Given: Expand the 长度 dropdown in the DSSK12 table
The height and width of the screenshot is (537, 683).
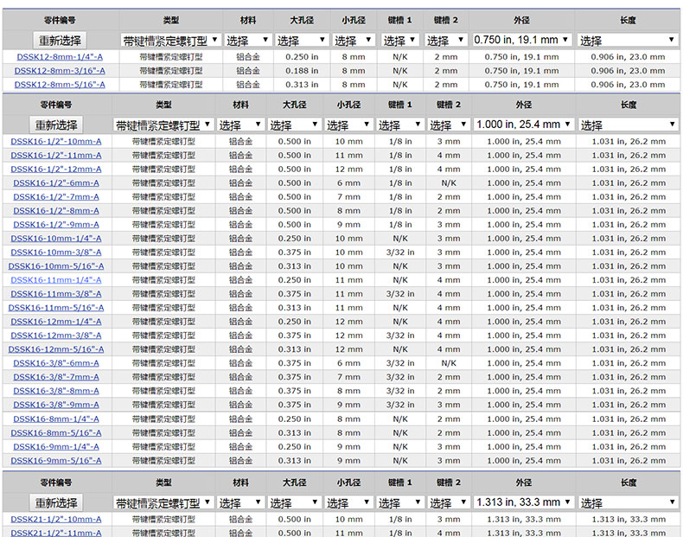Looking at the screenshot, I should pyautogui.click(x=627, y=41).
